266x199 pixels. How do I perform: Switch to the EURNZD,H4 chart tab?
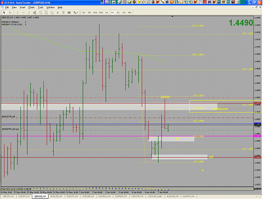(121, 196)
